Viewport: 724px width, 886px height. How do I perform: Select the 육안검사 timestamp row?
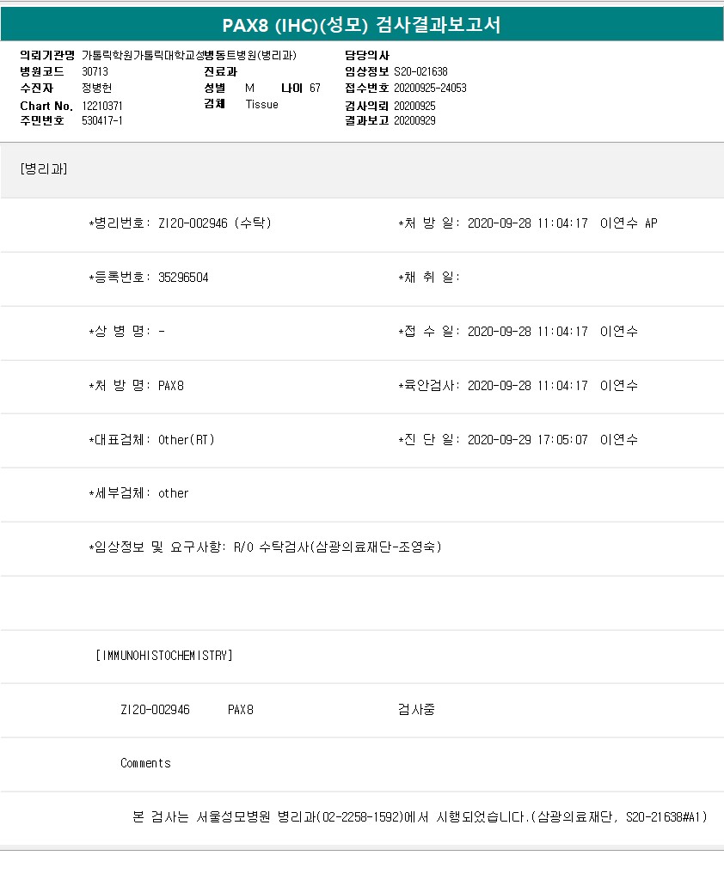pos(518,386)
